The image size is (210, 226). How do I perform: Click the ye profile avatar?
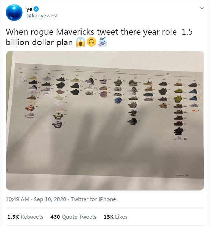click(14, 12)
